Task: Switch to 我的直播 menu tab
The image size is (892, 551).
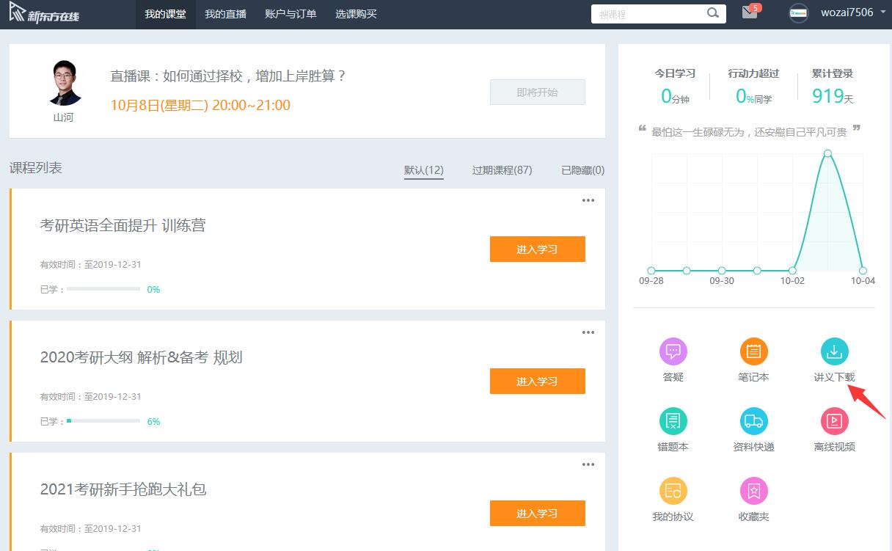Action: [x=225, y=14]
